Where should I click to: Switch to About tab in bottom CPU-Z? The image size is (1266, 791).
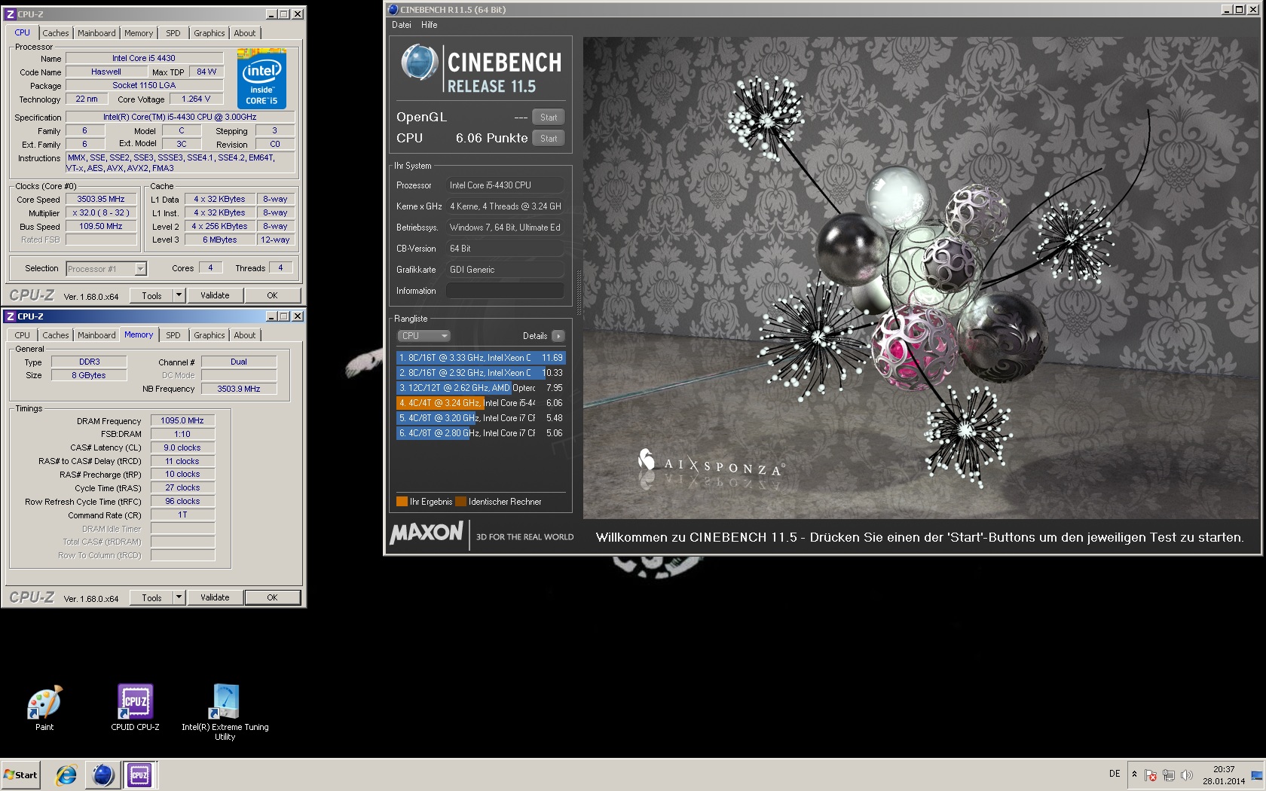tap(245, 335)
